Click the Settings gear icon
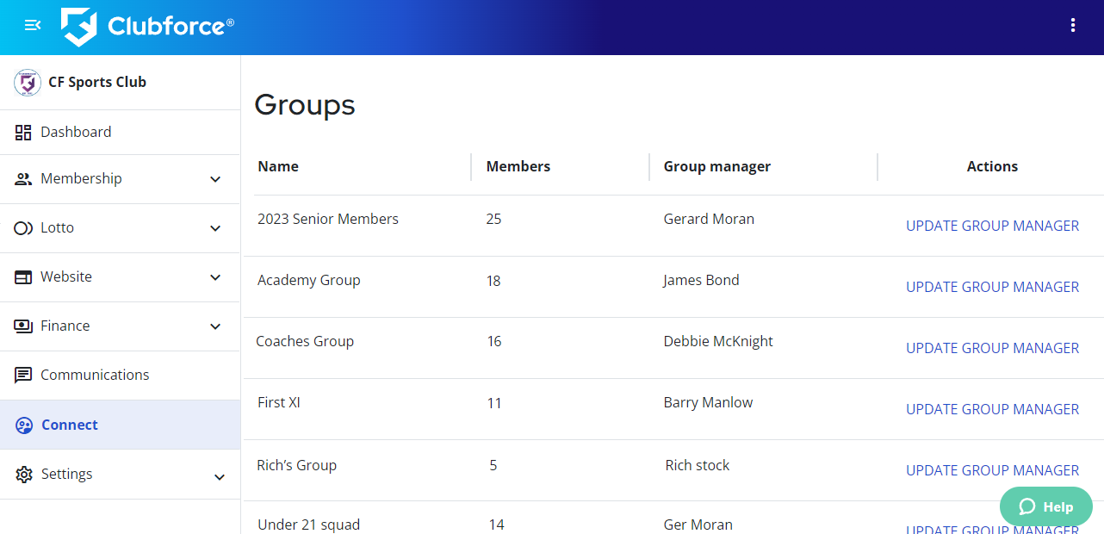This screenshot has width=1104, height=534. tap(24, 475)
